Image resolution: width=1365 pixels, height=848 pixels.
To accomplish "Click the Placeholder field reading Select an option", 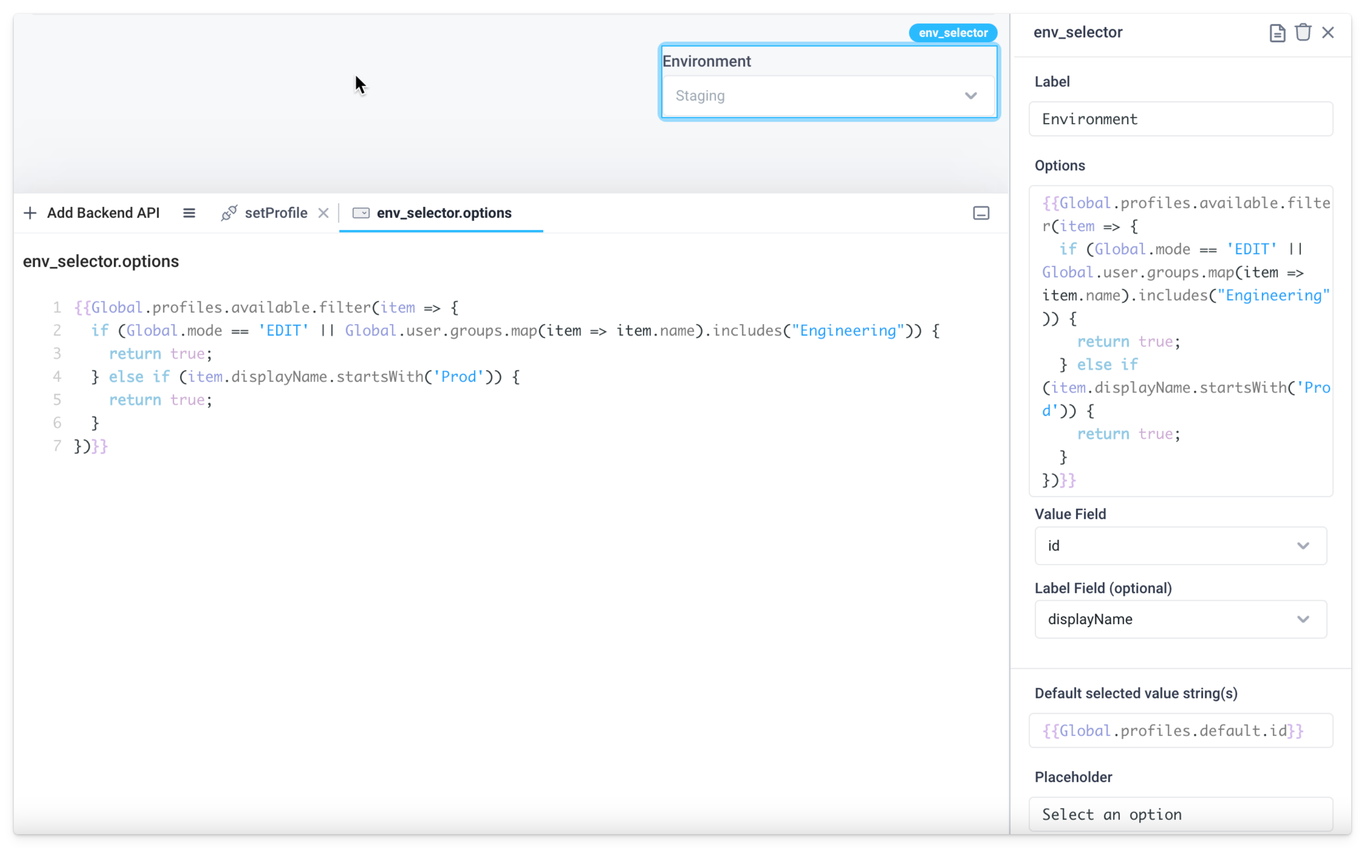I will [1180, 814].
